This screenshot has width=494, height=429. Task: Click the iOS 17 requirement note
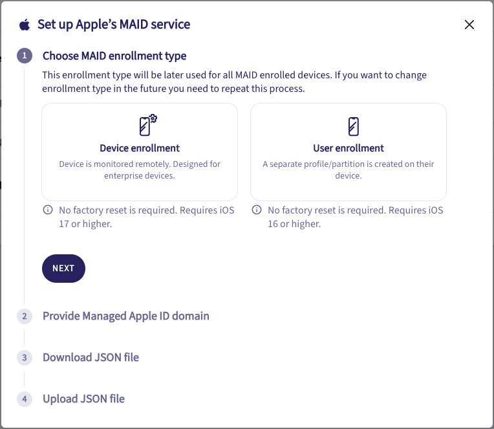(x=146, y=217)
